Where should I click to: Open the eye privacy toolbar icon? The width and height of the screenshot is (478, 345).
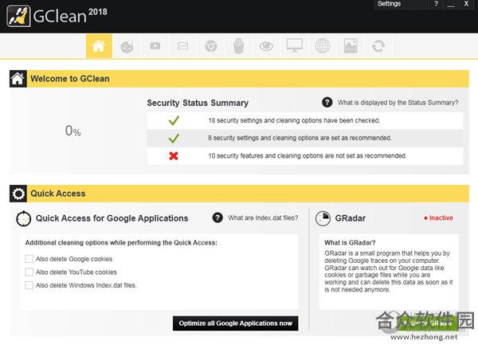click(x=266, y=46)
